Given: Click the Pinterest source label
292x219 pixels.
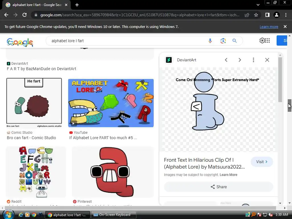Looking at the screenshot, I should click(82, 202).
